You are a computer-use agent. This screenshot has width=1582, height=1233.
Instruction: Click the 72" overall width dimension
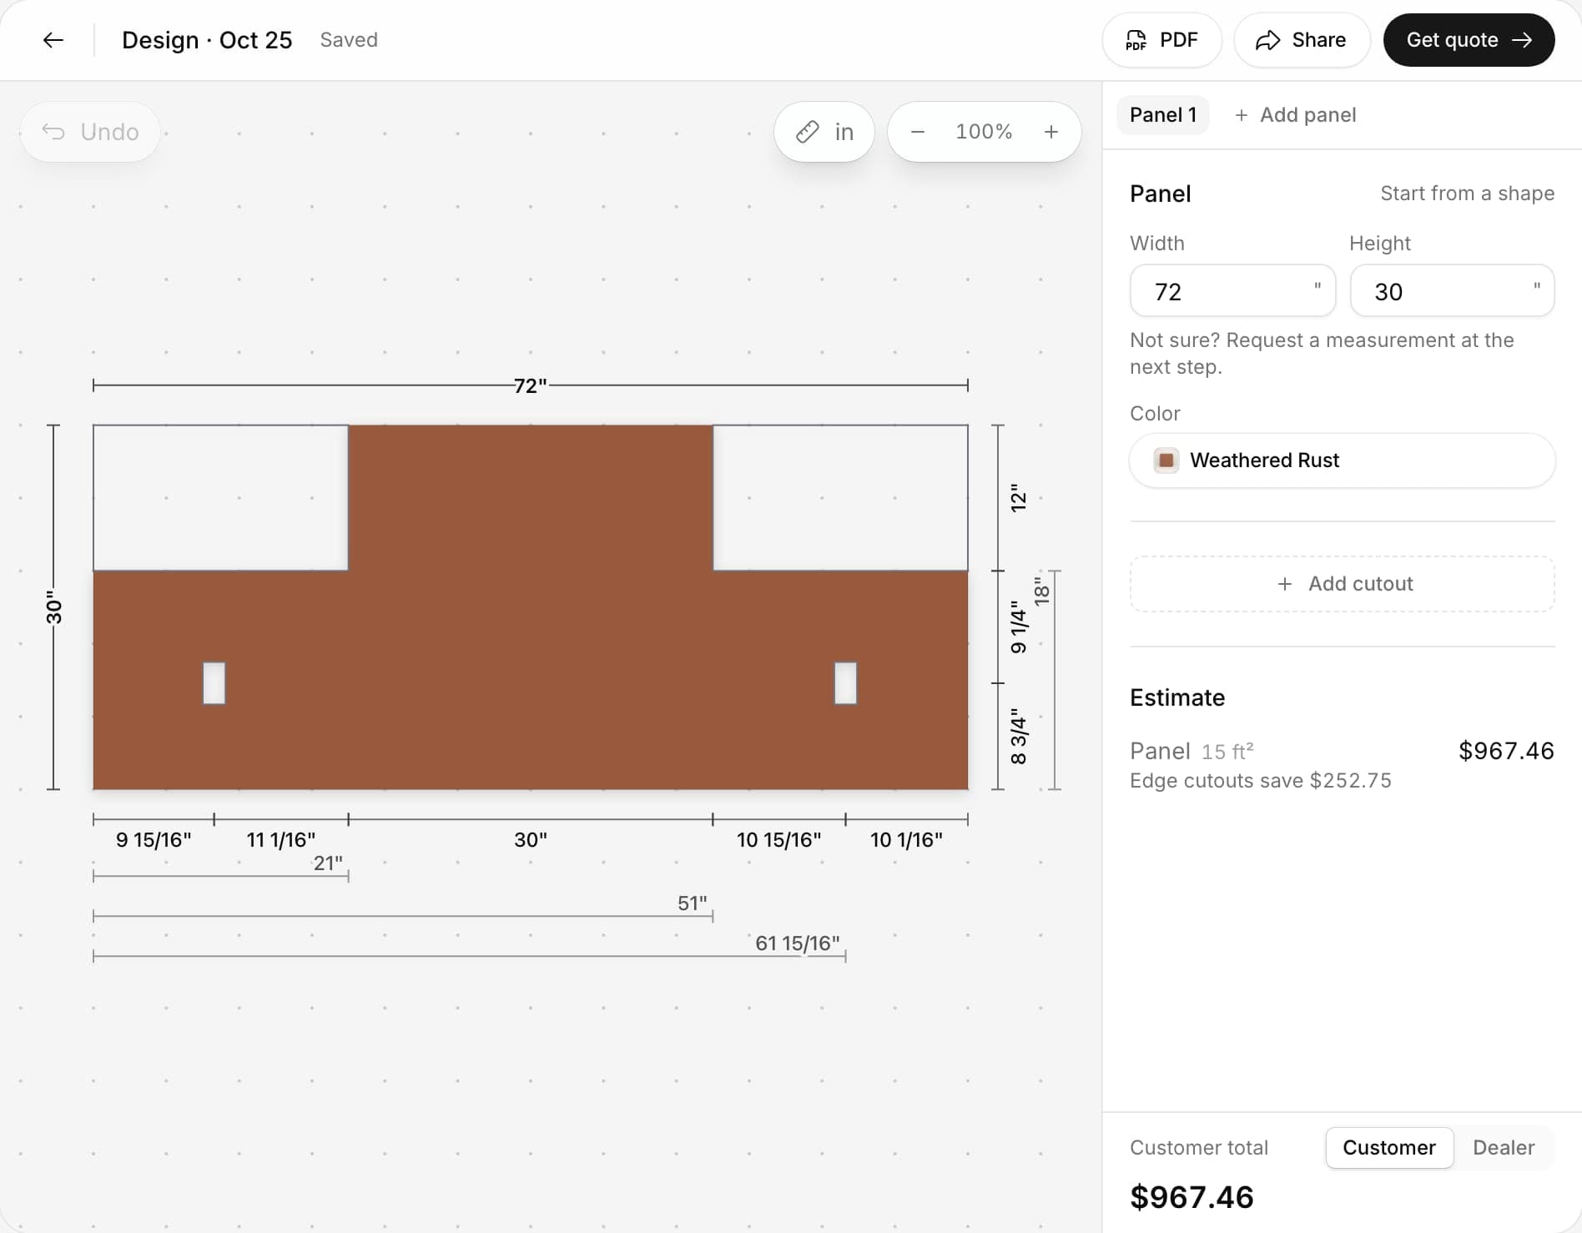[x=531, y=385]
